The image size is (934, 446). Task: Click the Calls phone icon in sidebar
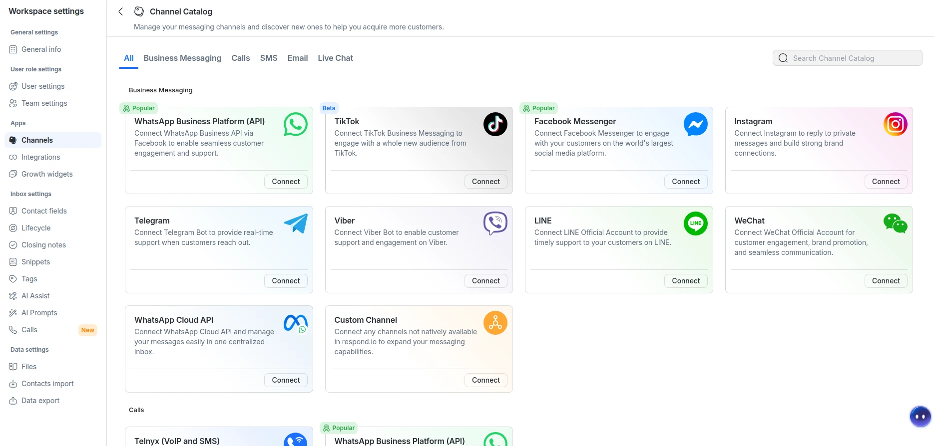point(13,330)
